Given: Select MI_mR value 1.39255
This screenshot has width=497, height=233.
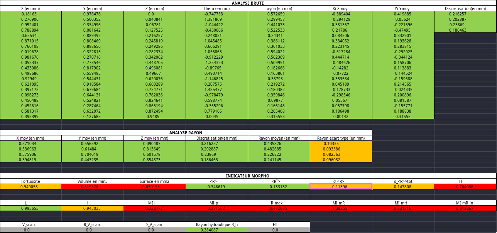Looking at the screenshot, I should 341,208.
